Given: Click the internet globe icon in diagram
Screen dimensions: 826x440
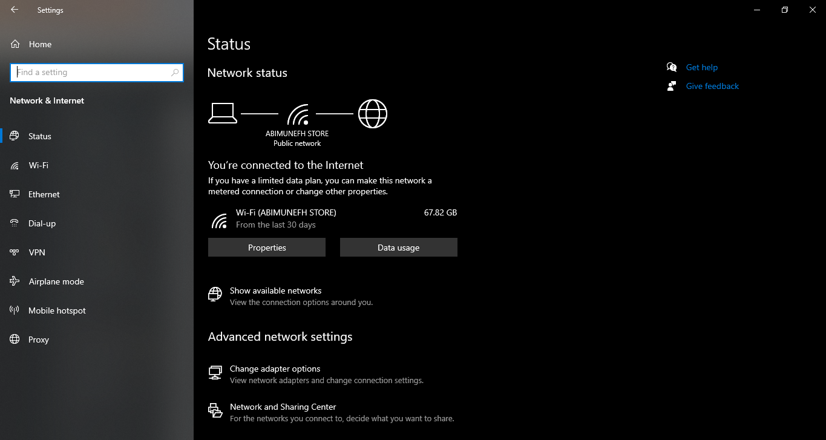Looking at the screenshot, I should click(x=373, y=114).
